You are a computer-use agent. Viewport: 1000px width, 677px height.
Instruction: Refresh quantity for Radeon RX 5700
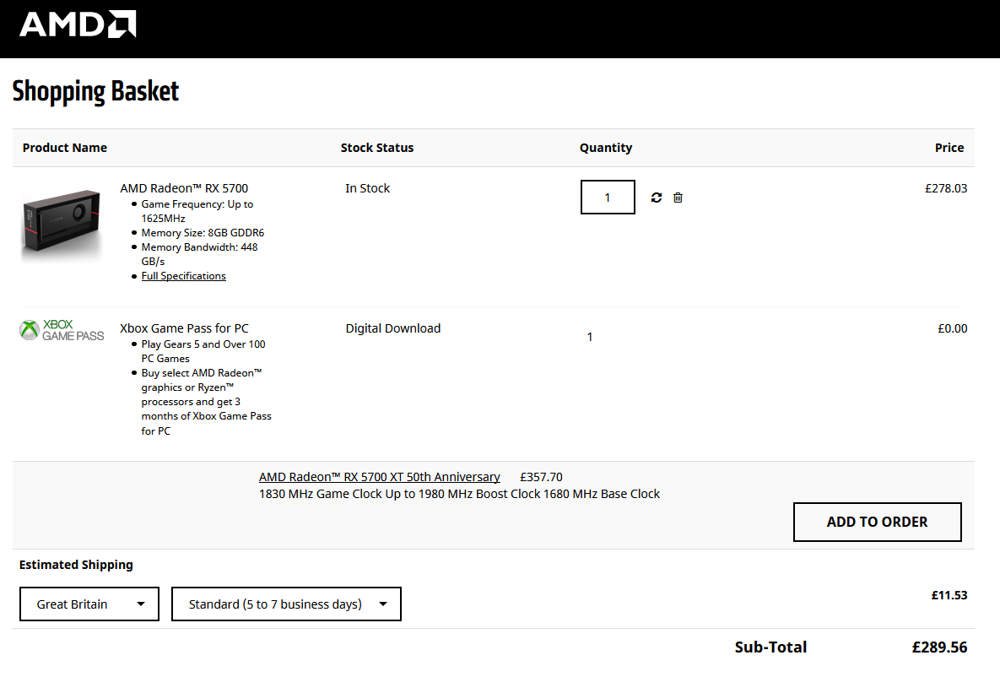point(657,198)
